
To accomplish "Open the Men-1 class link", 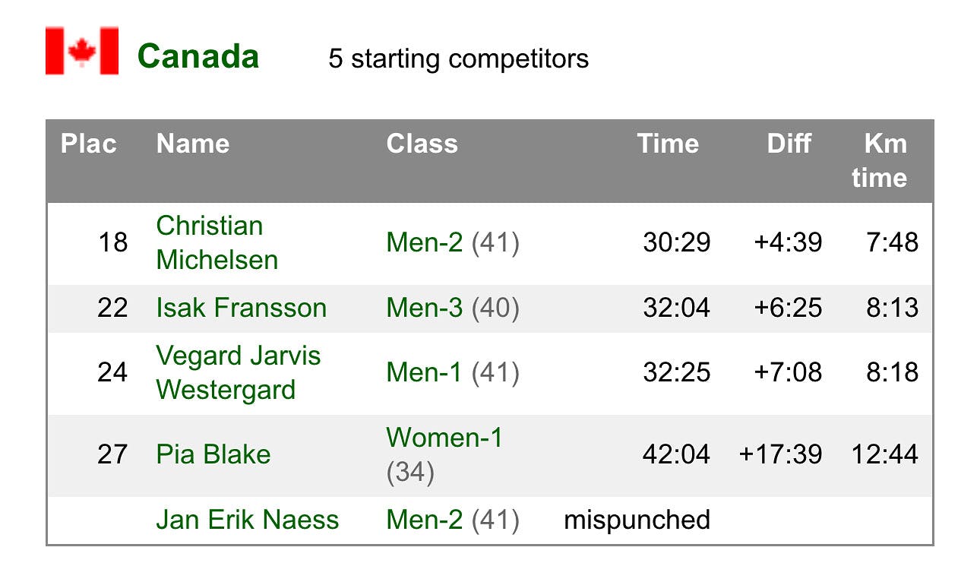I will 424,372.
